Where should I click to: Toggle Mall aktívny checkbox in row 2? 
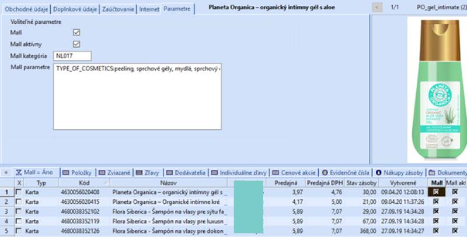coord(455,202)
